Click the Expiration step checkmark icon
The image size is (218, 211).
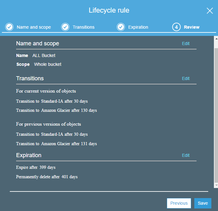pyautogui.click(x=121, y=27)
